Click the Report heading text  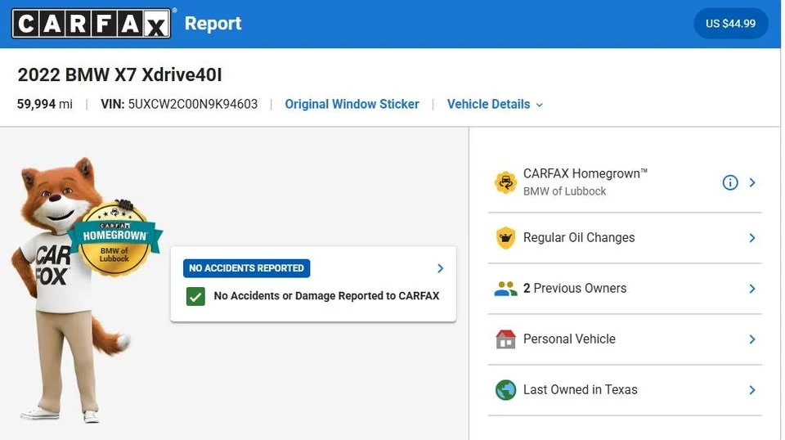click(213, 24)
